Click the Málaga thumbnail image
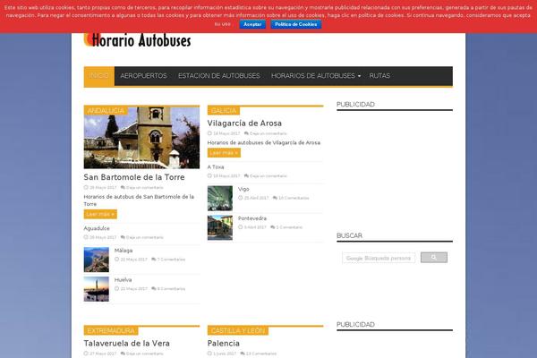This screenshot has width=537, height=358. tap(97, 260)
